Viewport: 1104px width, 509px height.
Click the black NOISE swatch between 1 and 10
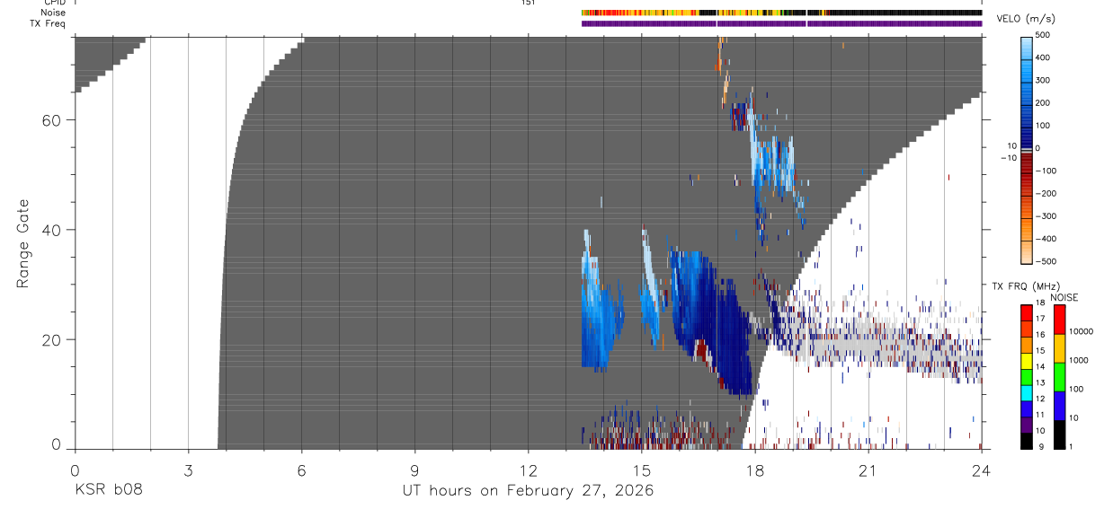coord(1059,434)
